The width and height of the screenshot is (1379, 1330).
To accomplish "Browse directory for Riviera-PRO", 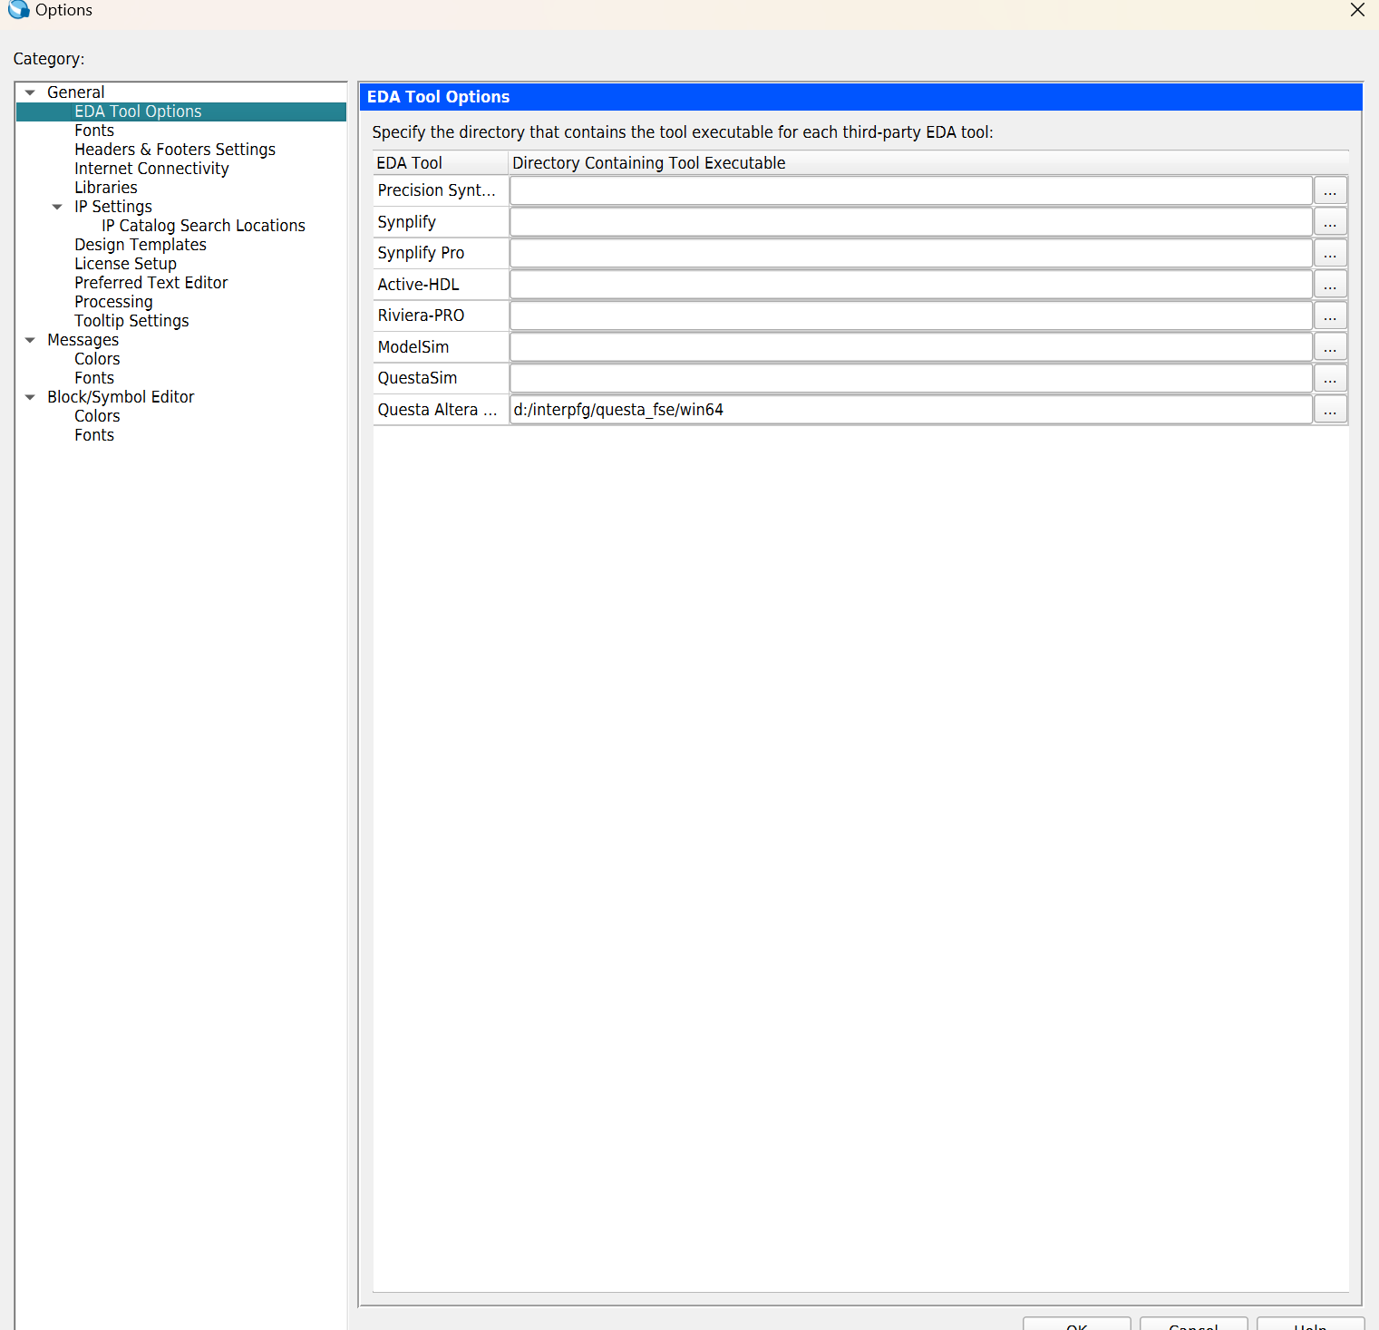I will point(1330,316).
